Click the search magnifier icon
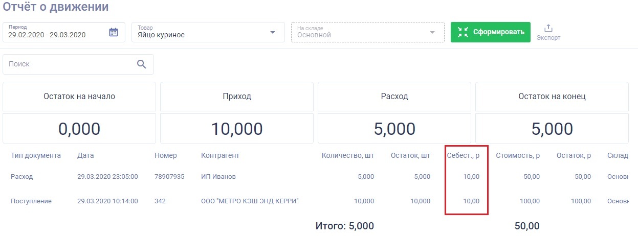638x236 pixels. (x=142, y=64)
